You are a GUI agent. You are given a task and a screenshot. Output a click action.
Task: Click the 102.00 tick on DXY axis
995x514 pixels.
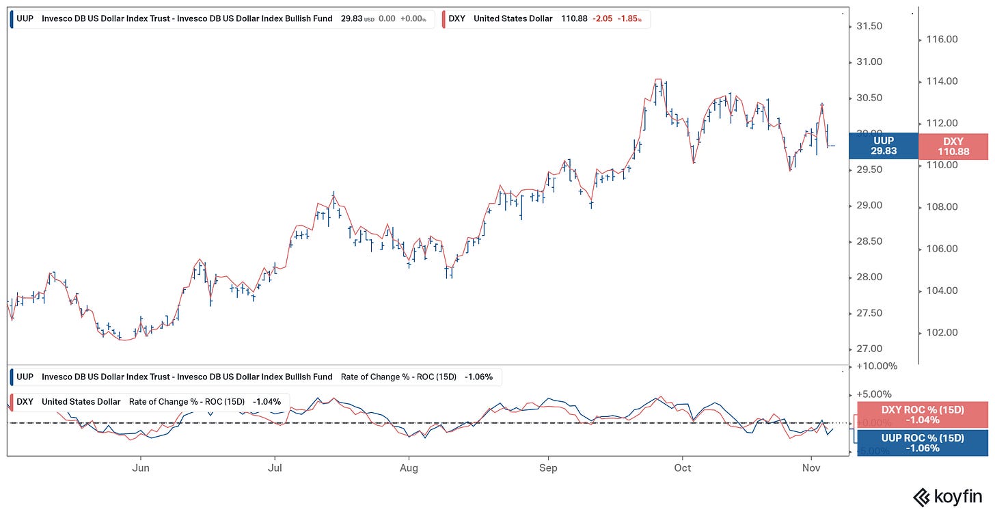click(x=943, y=333)
